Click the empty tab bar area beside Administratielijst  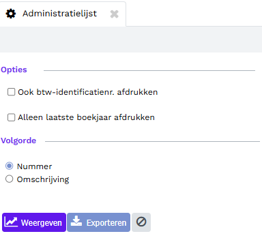pos(194,14)
